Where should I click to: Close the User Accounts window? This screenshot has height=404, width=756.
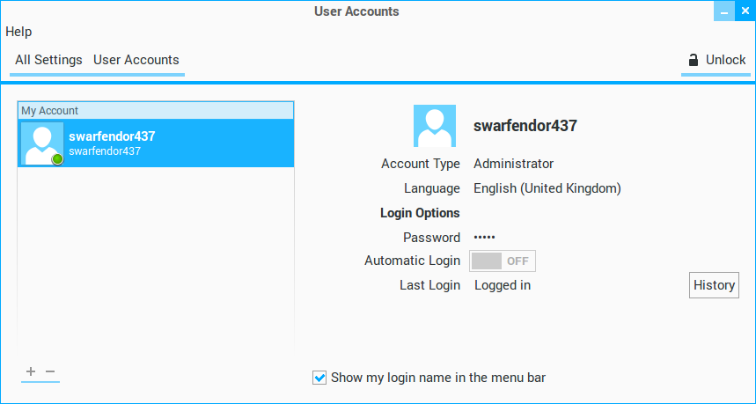pos(745,11)
